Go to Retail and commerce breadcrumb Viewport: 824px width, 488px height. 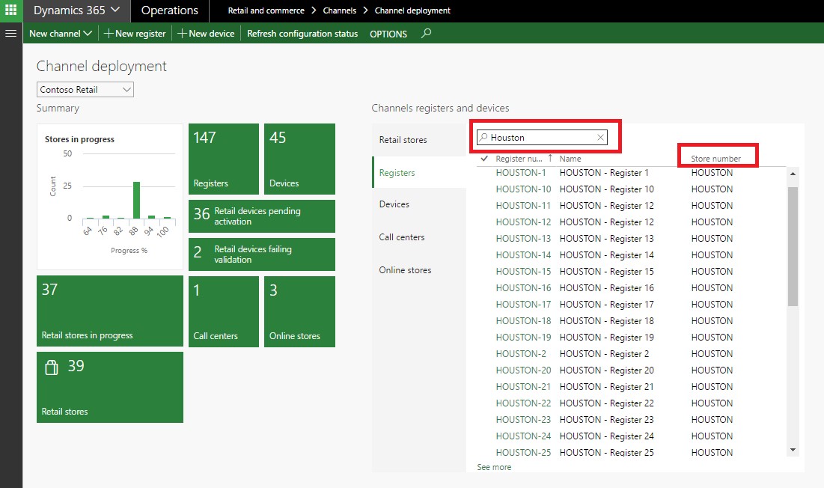266,10
